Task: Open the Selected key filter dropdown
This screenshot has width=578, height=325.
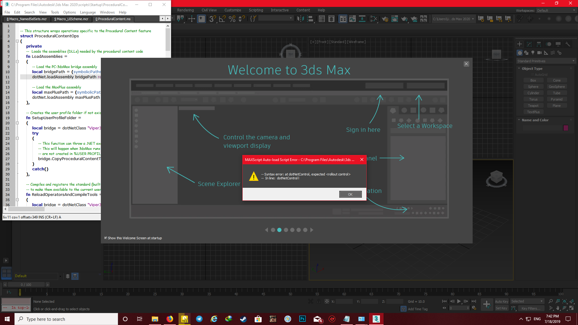Action: point(527,301)
